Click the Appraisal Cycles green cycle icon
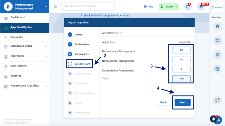The image size is (225, 126). pyautogui.click(x=6, y=28)
